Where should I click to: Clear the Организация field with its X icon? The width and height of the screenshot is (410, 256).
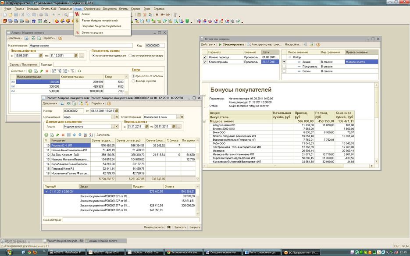(x=118, y=117)
